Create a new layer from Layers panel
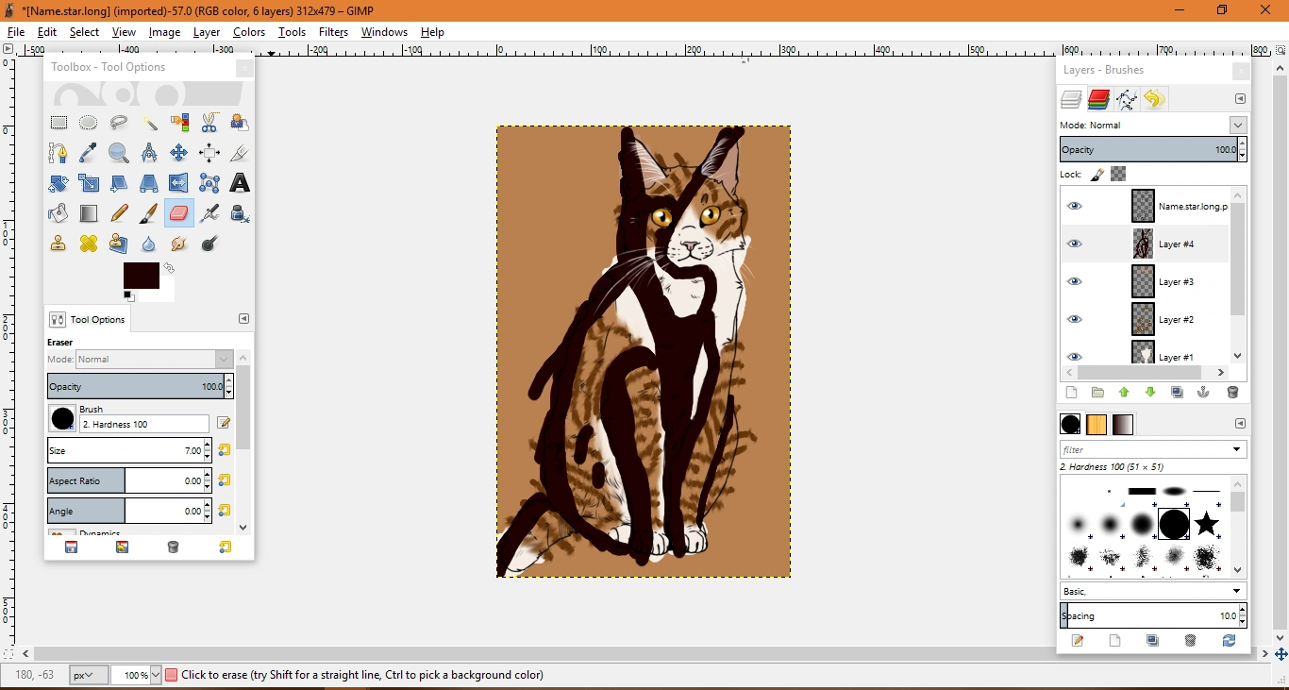 pos(1071,393)
